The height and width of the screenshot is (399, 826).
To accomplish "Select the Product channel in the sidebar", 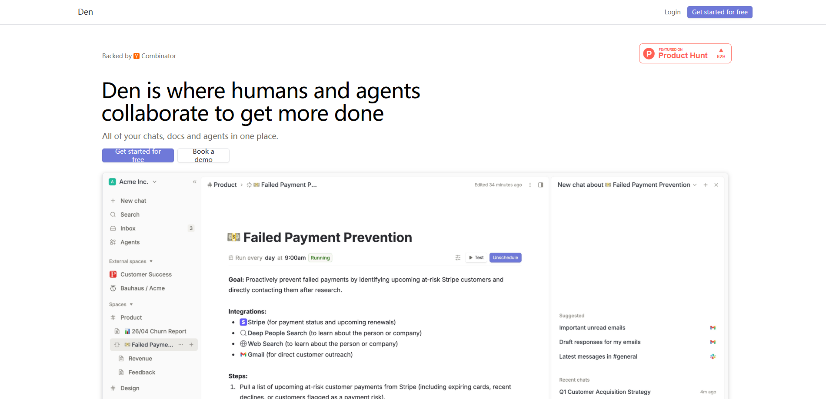I will pos(131,317).
